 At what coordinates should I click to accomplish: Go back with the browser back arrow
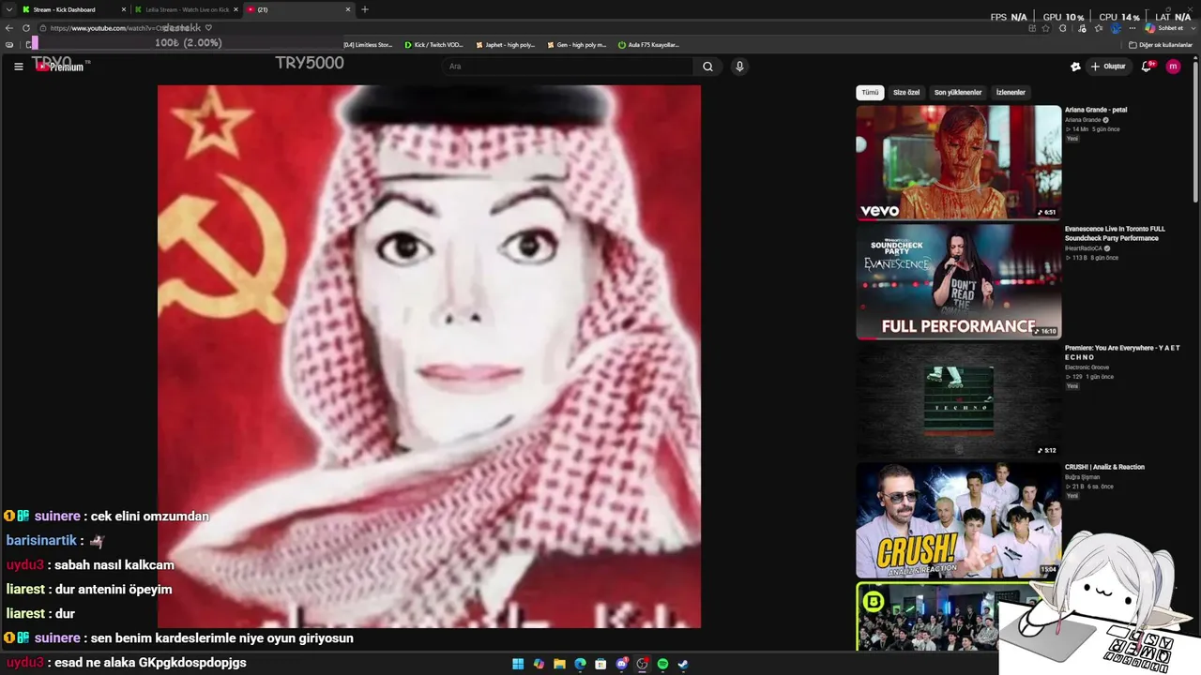tap(9, 28)
